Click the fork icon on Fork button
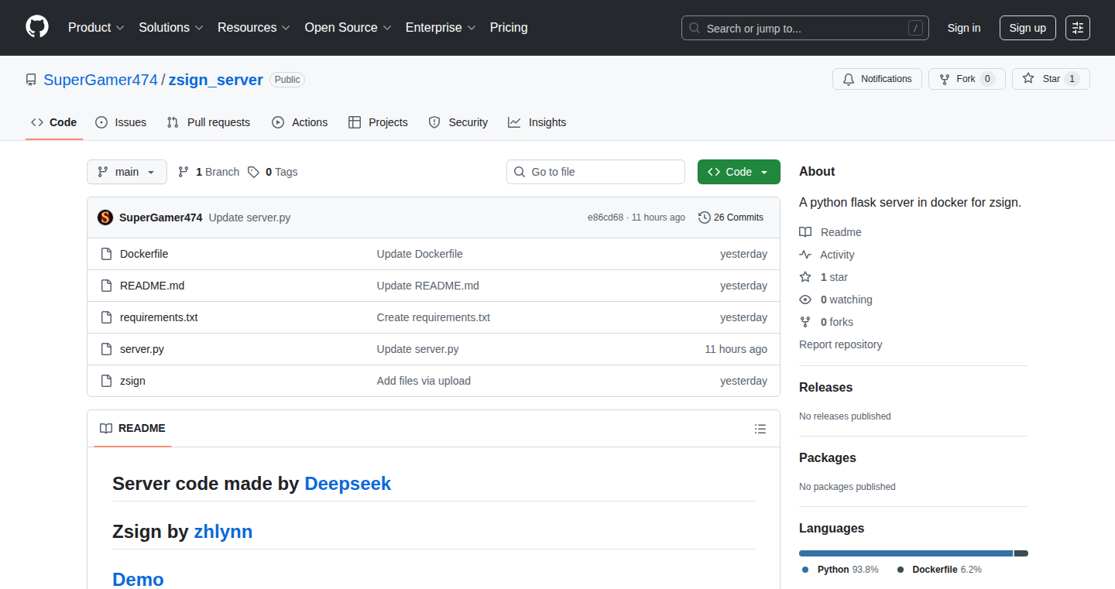 tap(945, 79)
